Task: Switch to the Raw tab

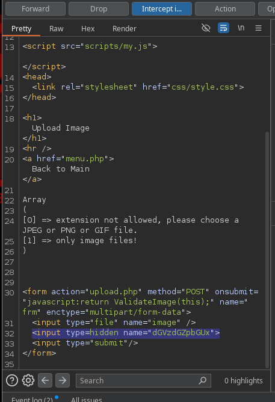Action: 57,29
